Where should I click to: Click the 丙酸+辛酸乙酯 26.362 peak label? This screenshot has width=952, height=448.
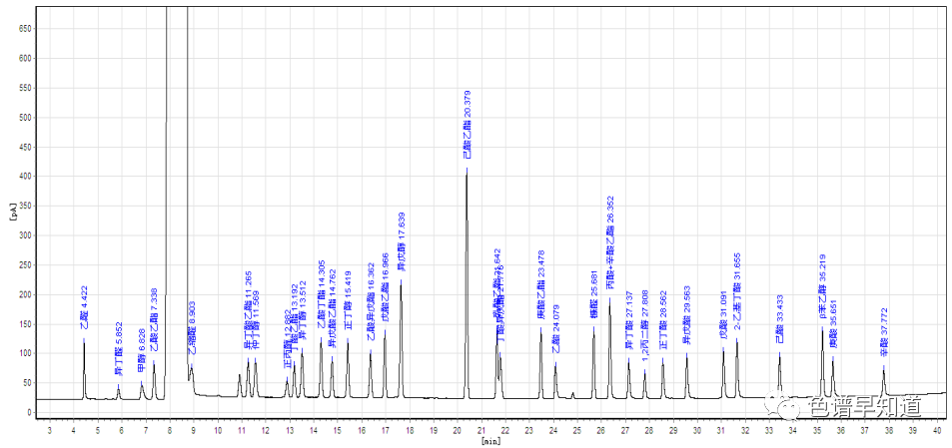(x=610, y=257)
